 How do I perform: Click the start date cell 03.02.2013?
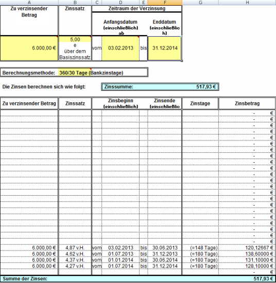(120, 48)
